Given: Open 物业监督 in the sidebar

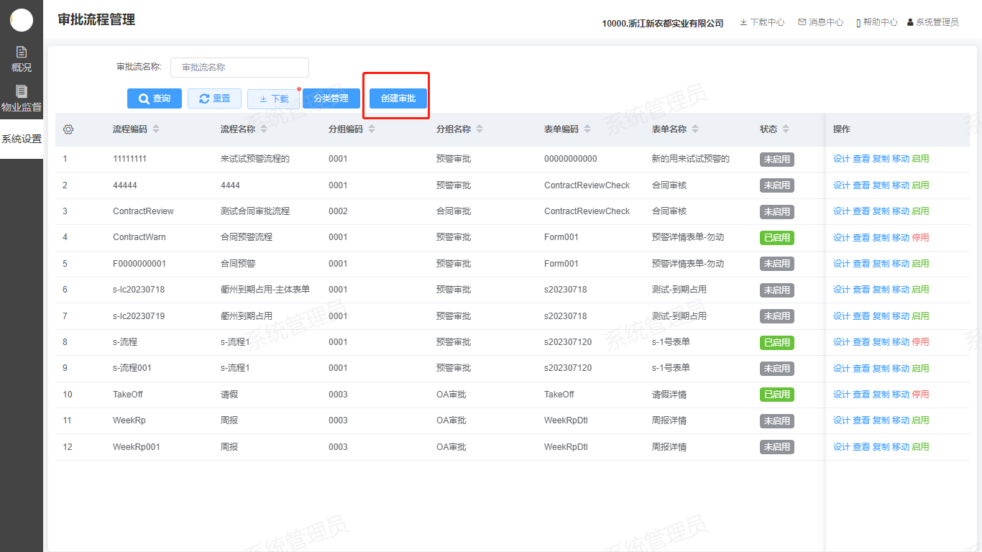Looking at the screenshot, I should click(22, 99).
